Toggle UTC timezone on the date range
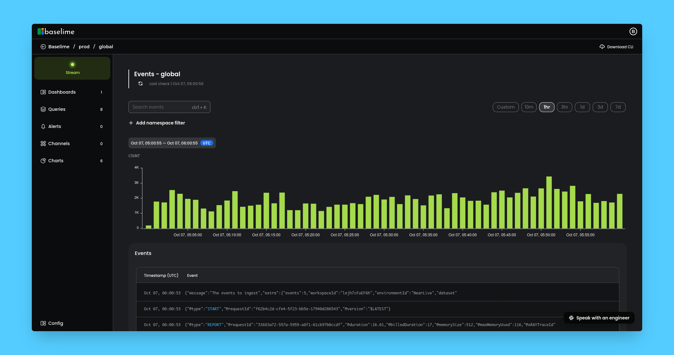The image size is (674, 355). pyautogui.click(x=207, y=143)
